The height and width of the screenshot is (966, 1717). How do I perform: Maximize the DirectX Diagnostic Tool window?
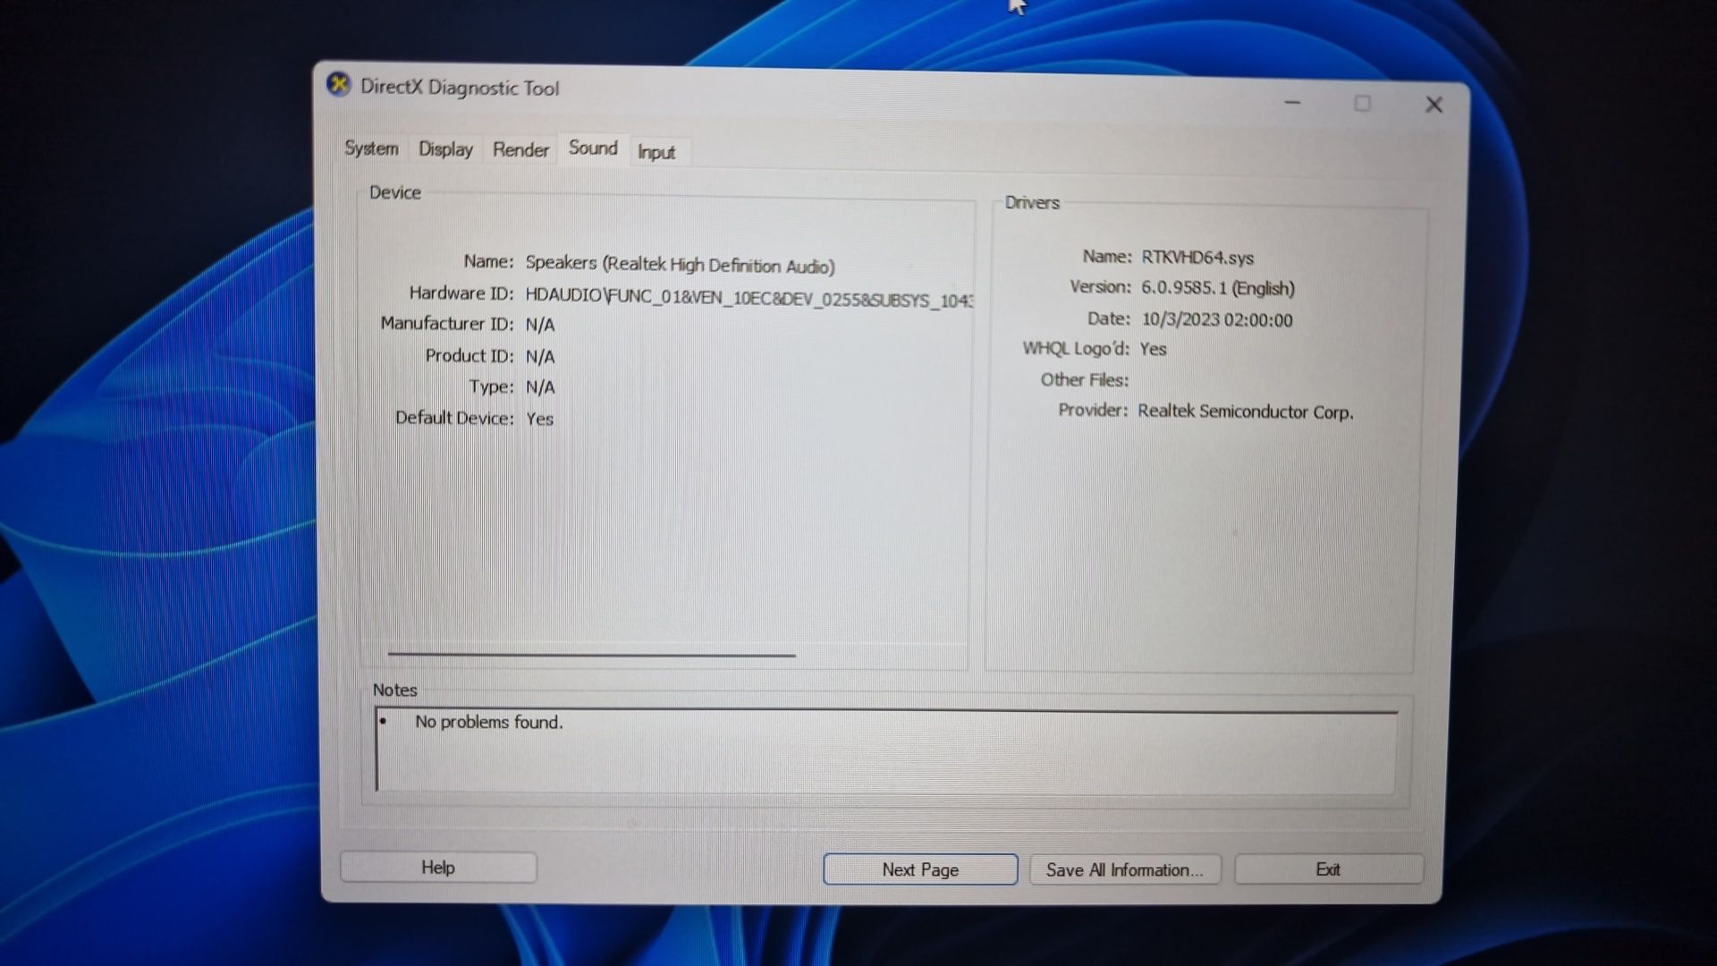[x=1362, y=104]
